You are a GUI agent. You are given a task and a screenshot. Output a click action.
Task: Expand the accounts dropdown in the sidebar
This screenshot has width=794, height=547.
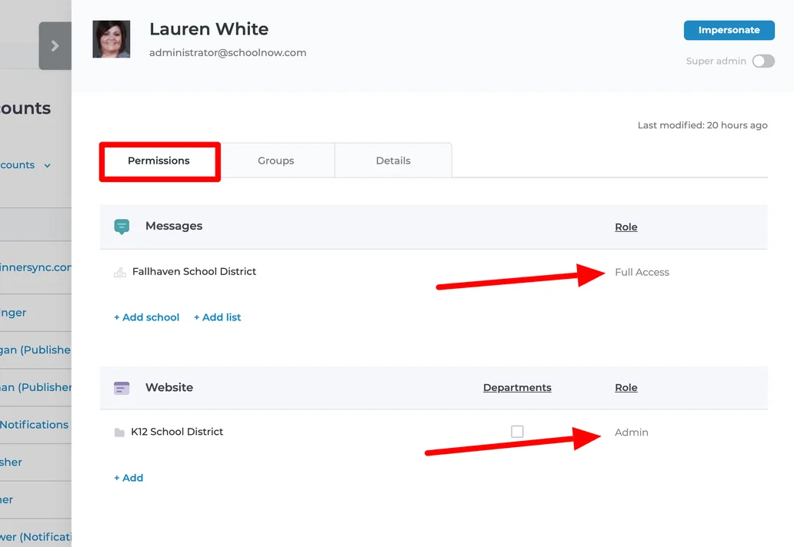tap(47, 165)
